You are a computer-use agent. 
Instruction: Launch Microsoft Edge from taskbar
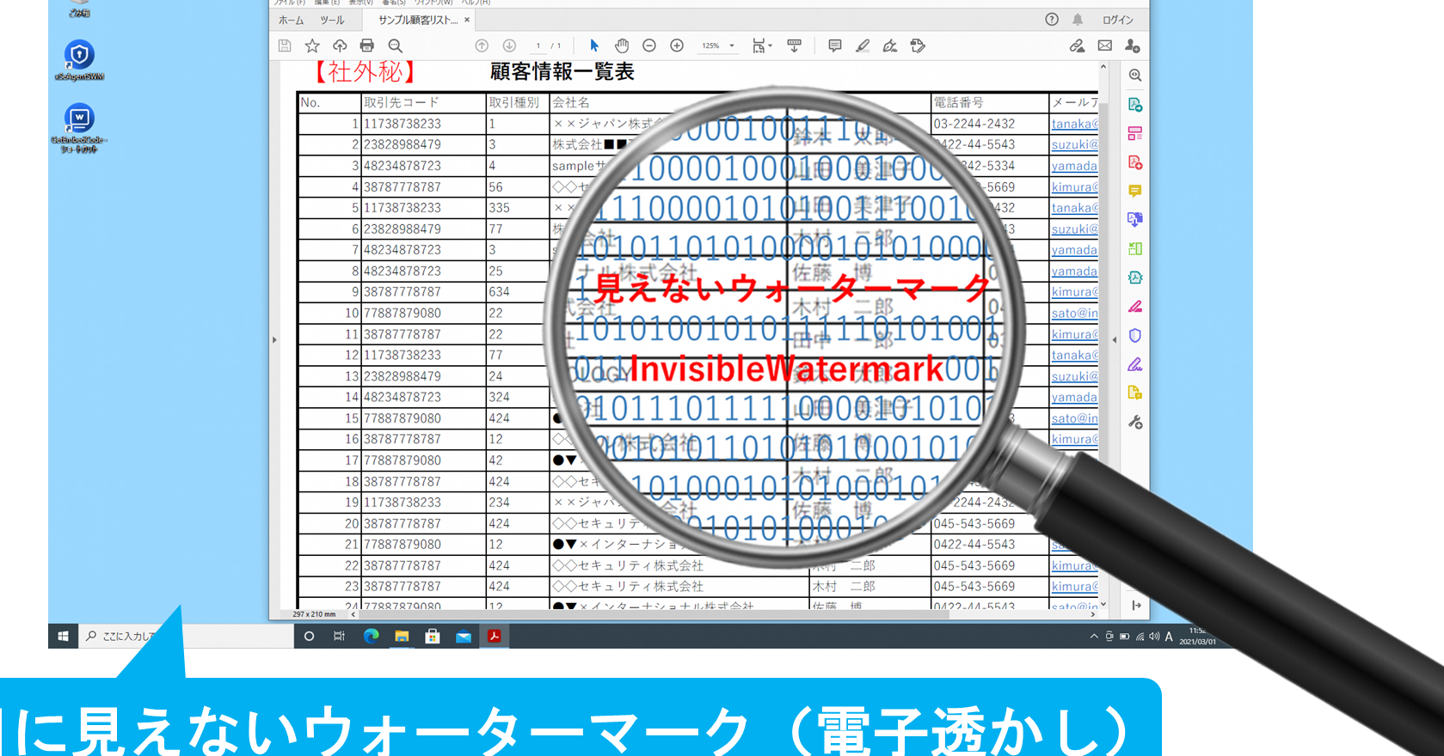(371, 637)
